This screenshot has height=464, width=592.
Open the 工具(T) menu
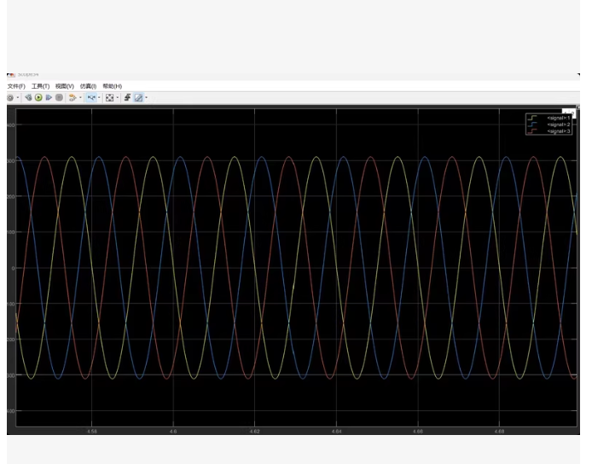coord(40,86)
